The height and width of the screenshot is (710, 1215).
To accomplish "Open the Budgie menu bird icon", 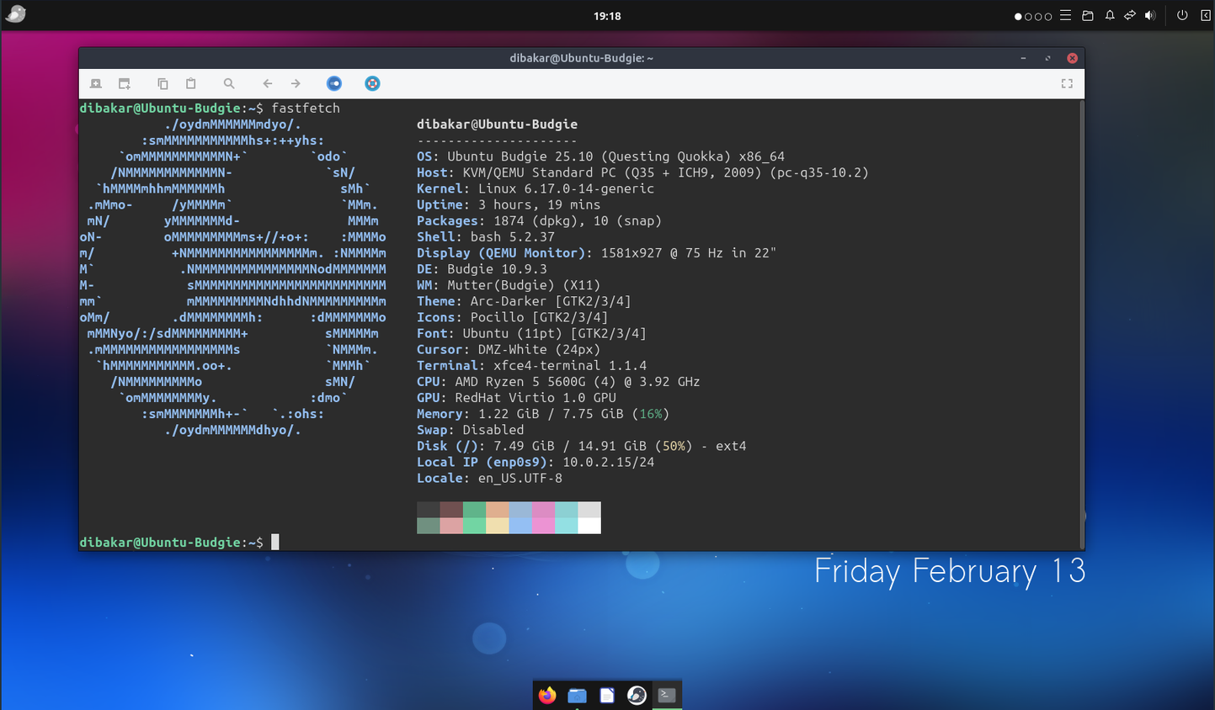I will point(15,13).
